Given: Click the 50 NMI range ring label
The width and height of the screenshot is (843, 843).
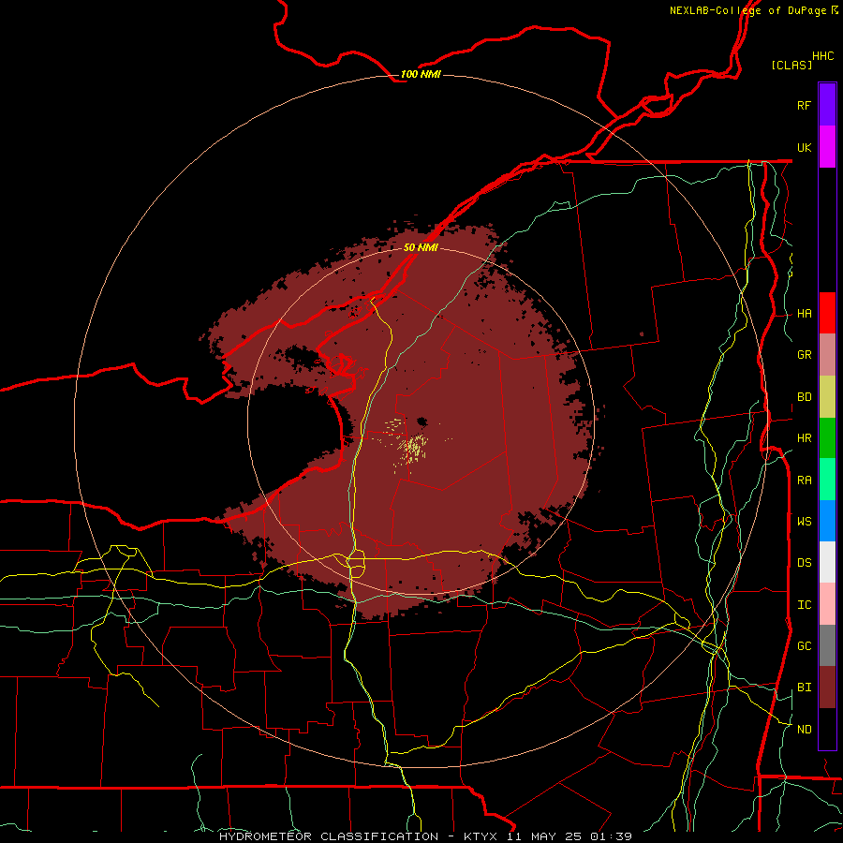Looking at the screenshot, I should [421, 247].
